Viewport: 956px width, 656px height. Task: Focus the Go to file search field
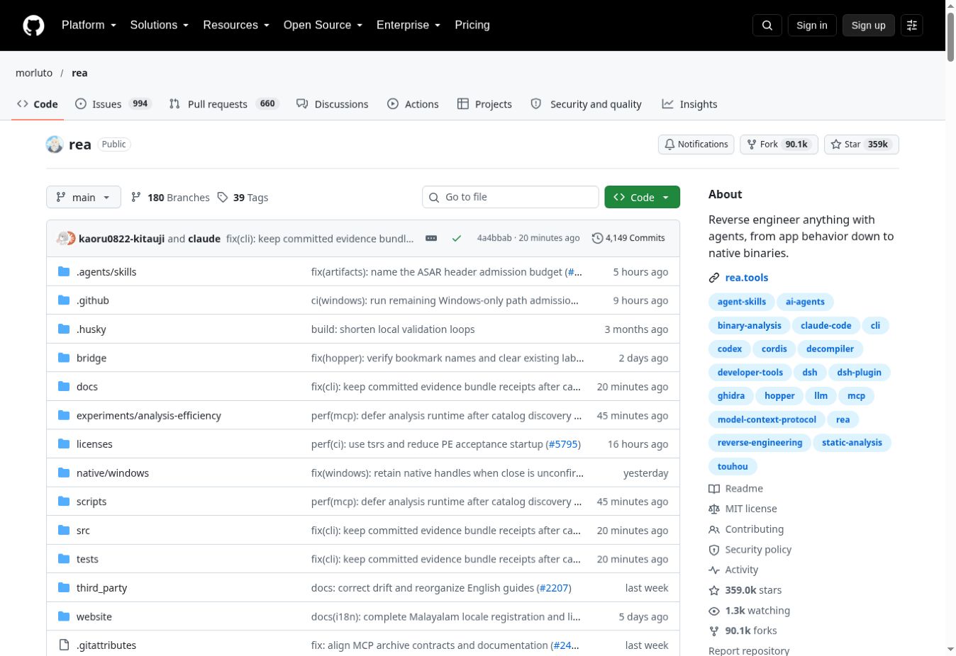pyautogui.click(x=511, y=198)
